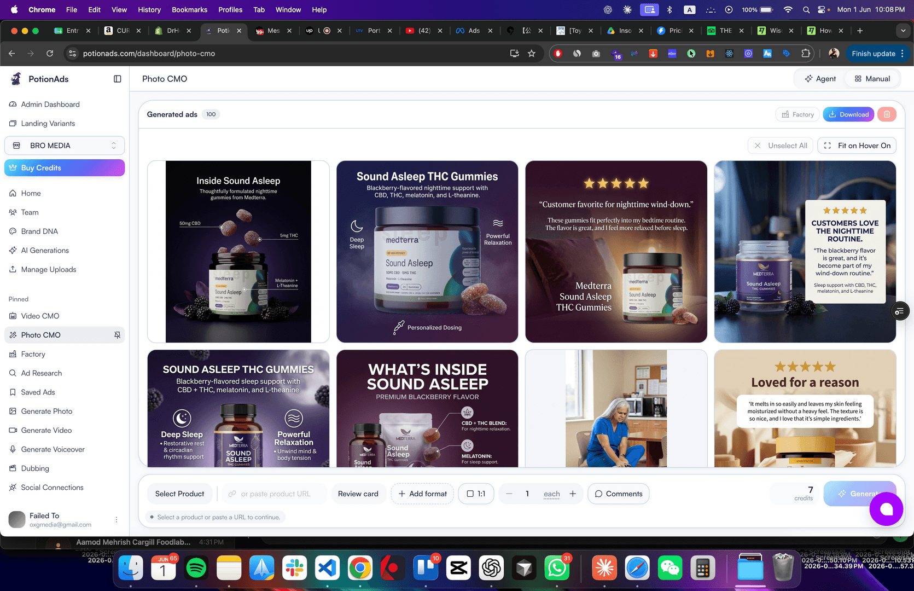Screen dimensions: 914x591
Task: Open the 1:1 aspect ratio selector
Action: 476,494
